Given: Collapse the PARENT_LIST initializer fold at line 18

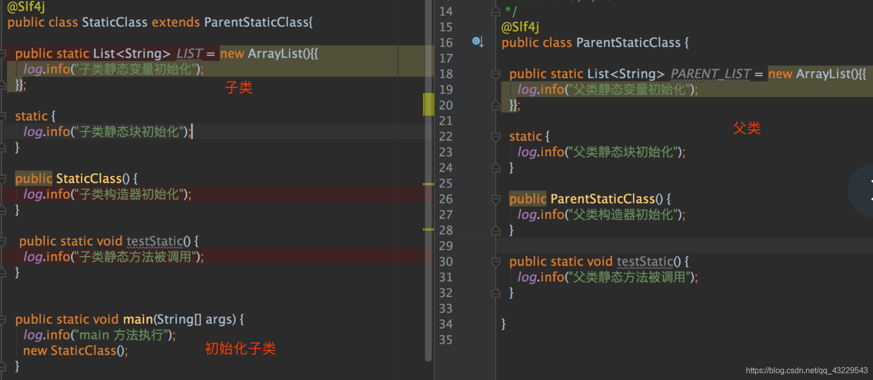Looking at the screenshot, I should click(x=496, y=74).
